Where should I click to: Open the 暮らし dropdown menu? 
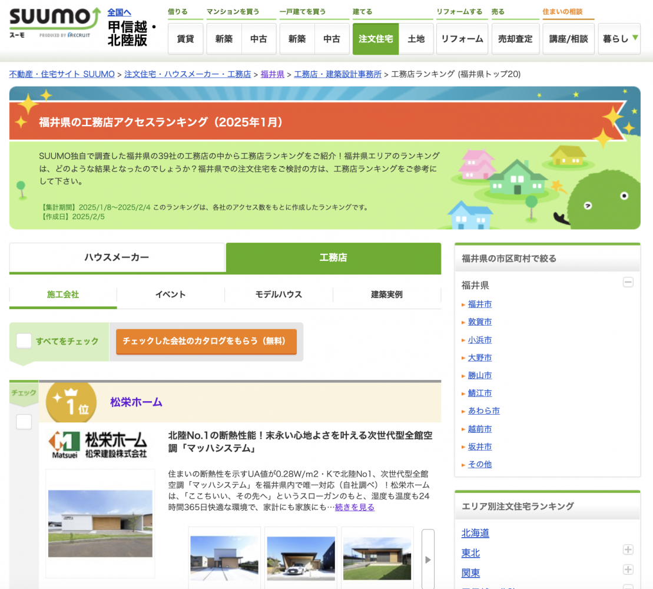pyautogui.click(x=619, y=39)
